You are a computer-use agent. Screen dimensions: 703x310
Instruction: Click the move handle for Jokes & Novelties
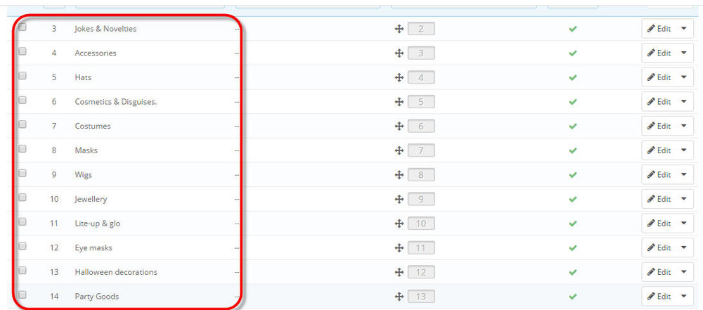point(399,29)
